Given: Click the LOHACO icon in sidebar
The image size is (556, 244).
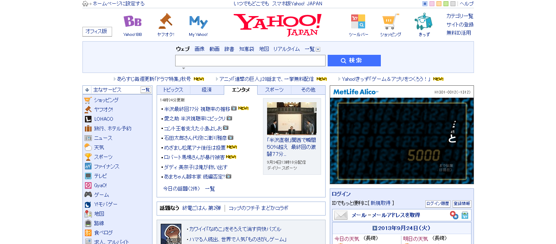Looking at the screenshot, I should 88,119.
